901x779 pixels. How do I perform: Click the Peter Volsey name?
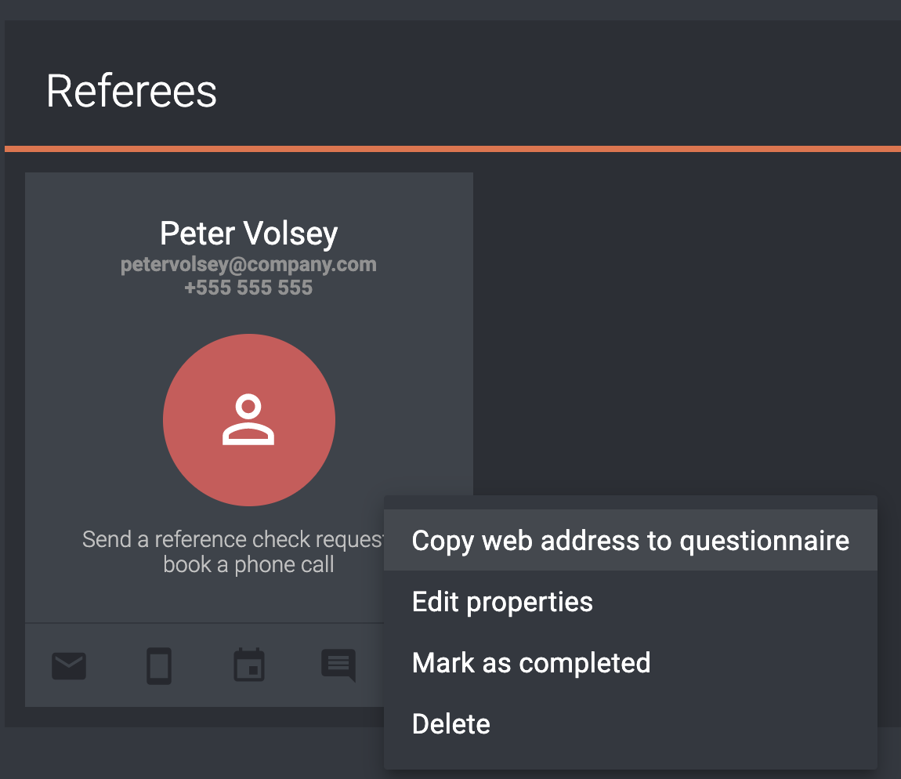pyautogui.click(x=249, y=234)
